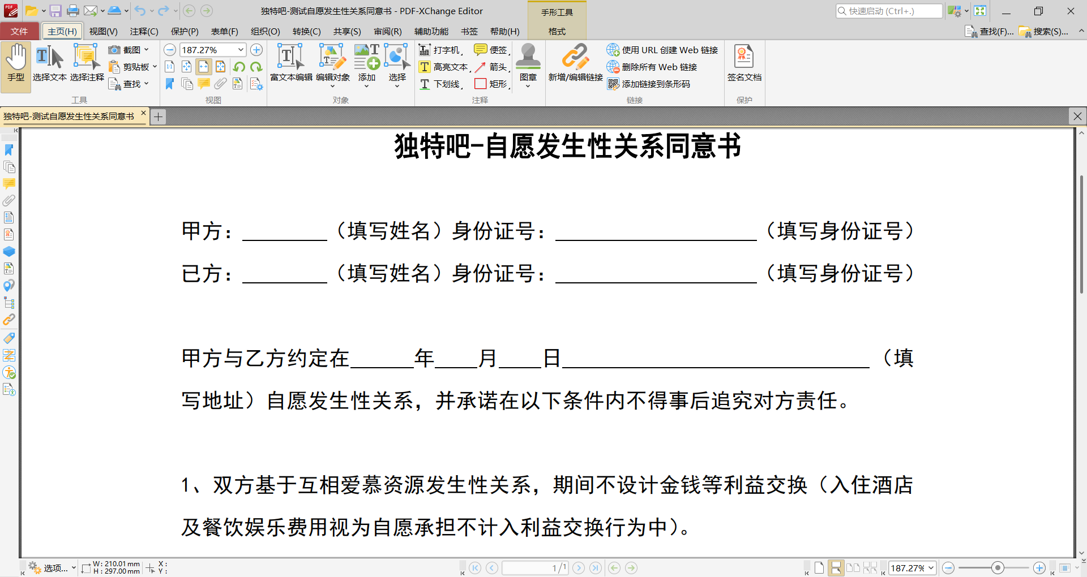Open the comments panel in the sidebar
The width and height of the screenshot is (1087, 577).
[9, 184]
